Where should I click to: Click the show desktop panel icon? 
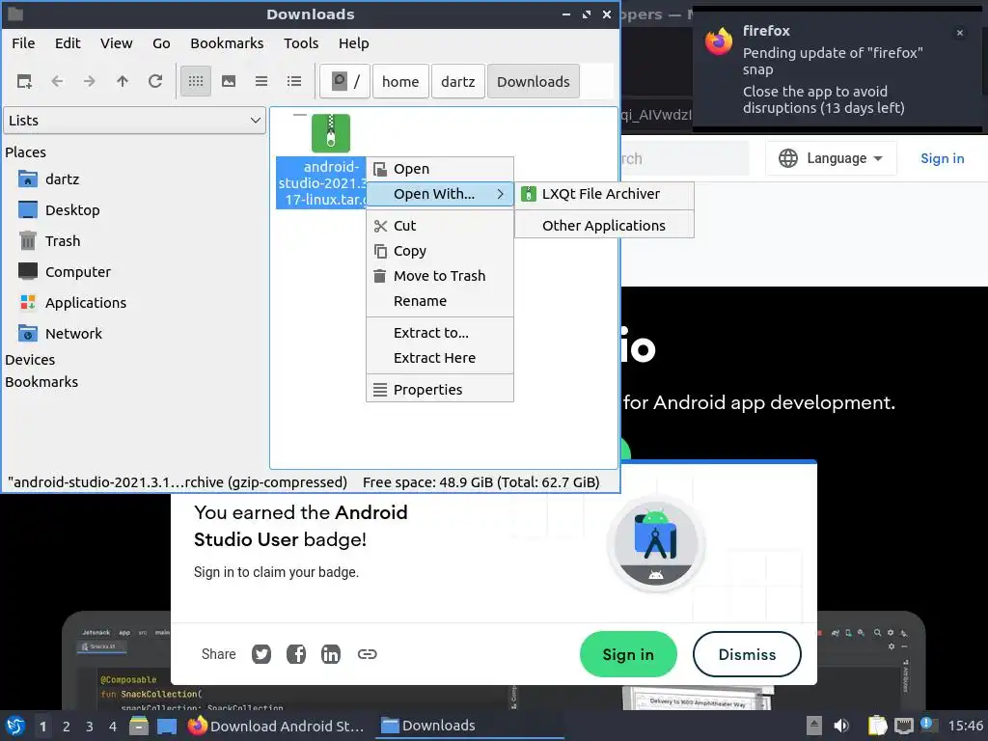point(167,726)
